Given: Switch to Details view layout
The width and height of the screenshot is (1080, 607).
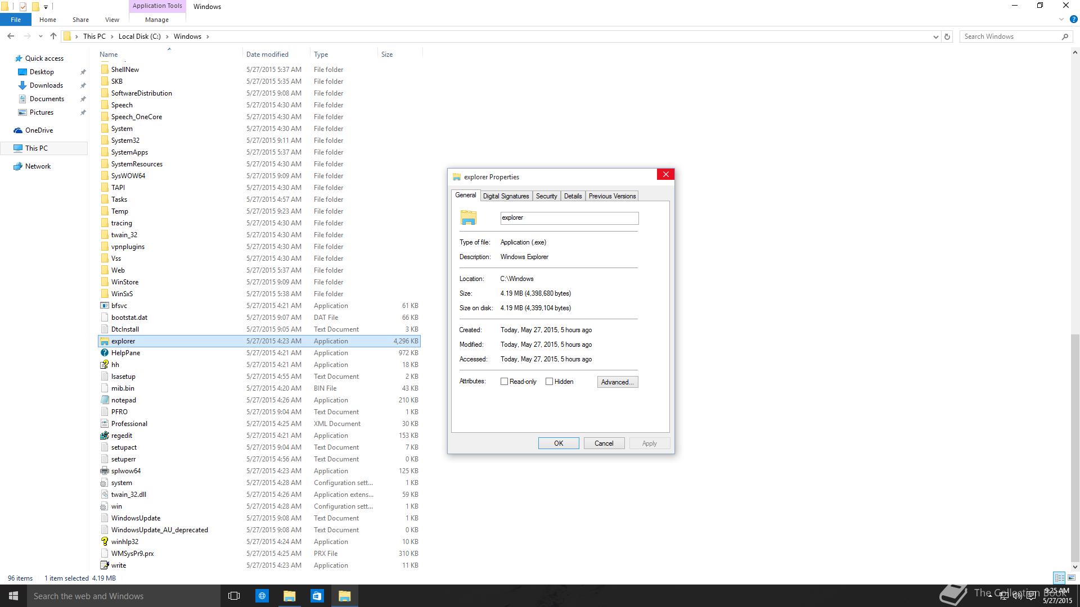Looking at the screenshot, I should coord(1059,578).
